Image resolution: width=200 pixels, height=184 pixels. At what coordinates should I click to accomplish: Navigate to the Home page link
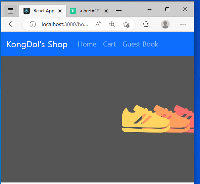pos(87,44)
